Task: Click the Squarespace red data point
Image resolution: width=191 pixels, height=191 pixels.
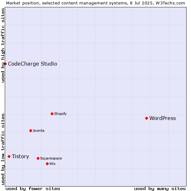Action: (38, 158)
